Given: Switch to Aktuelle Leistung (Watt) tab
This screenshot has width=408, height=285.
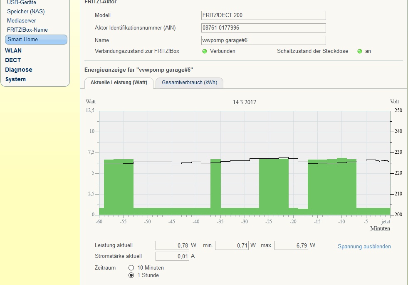Looking at the screenshot, I should [119, 82].
